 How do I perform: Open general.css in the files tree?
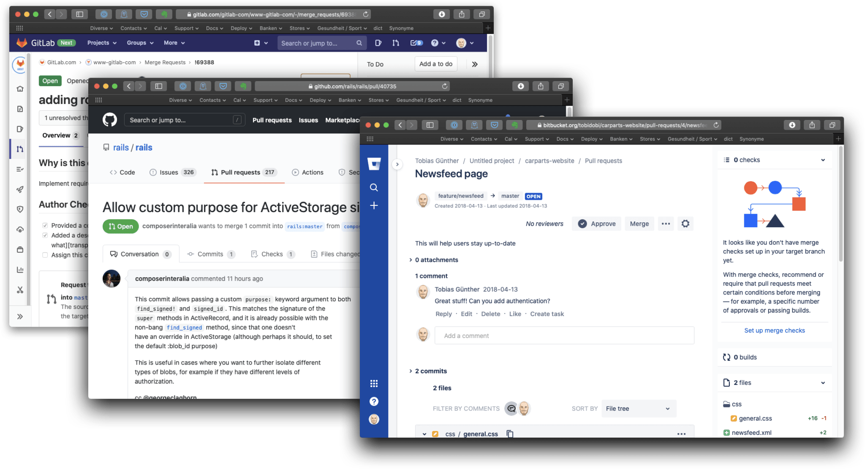(755, 418)
